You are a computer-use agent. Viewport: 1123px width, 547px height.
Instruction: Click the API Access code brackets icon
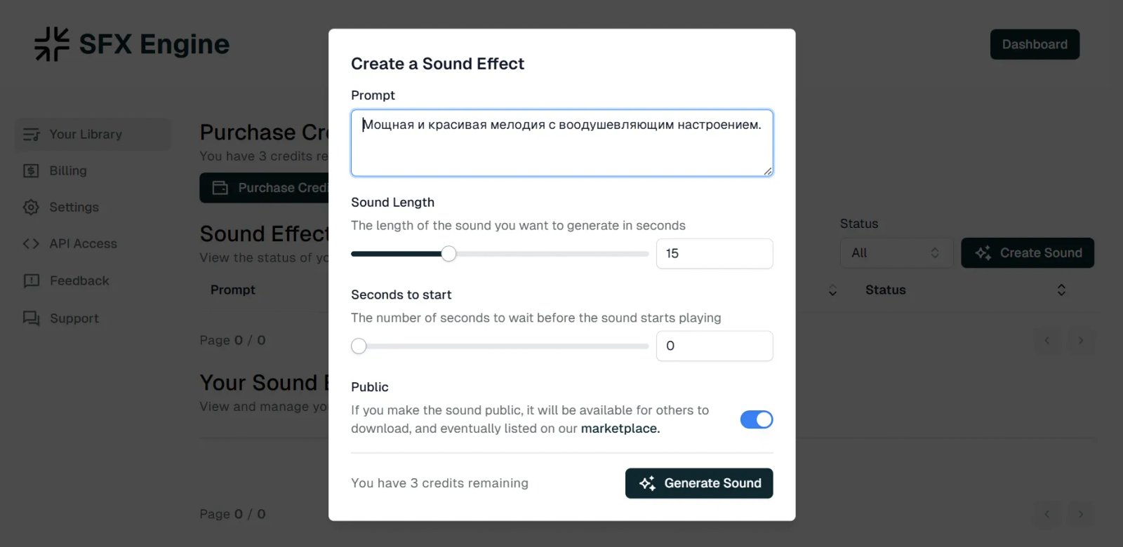pyautogui.click(x=31, y=244)
